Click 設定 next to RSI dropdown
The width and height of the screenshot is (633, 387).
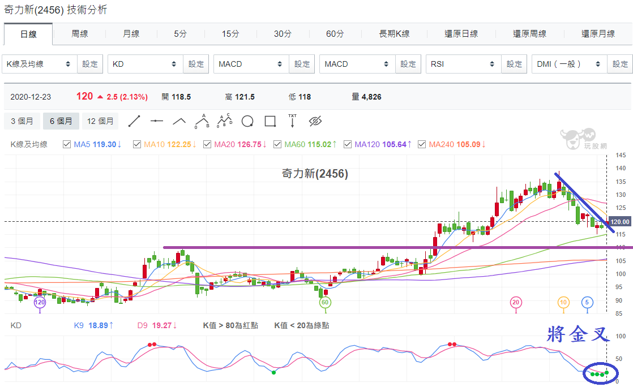click(x=514, y=64)
